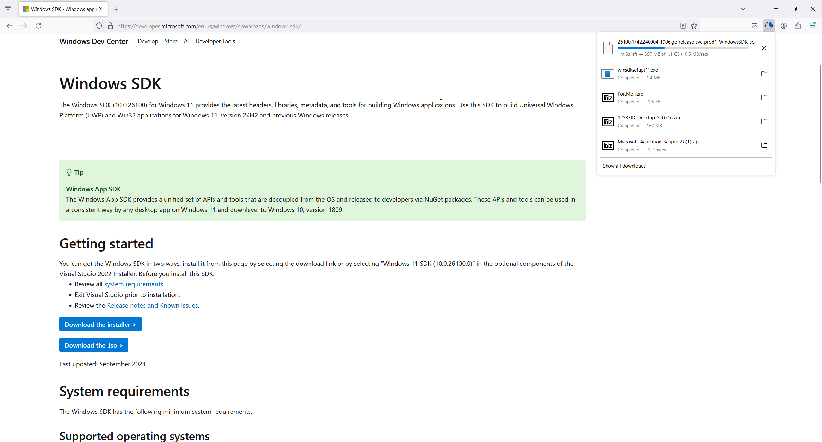The image size is (822, 442).
Task: Cancel the WindowsSDK.iso download
Action: point(764,48)
